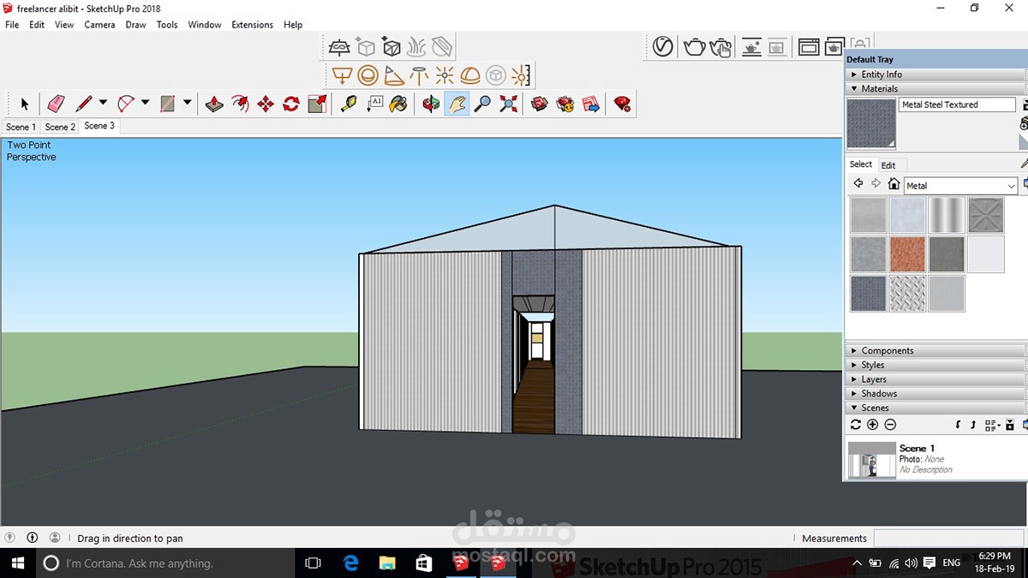Choose the pink Eraser tool
1028x578 pixels.
[56, 104]
